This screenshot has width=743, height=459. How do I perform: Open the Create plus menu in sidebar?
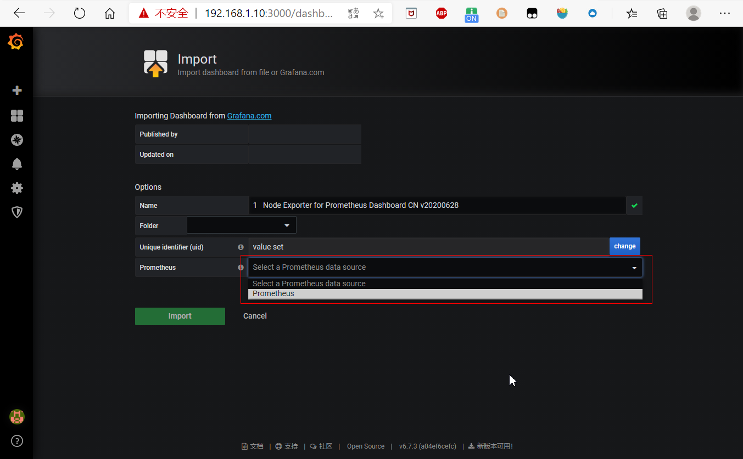tap(17, 90)
